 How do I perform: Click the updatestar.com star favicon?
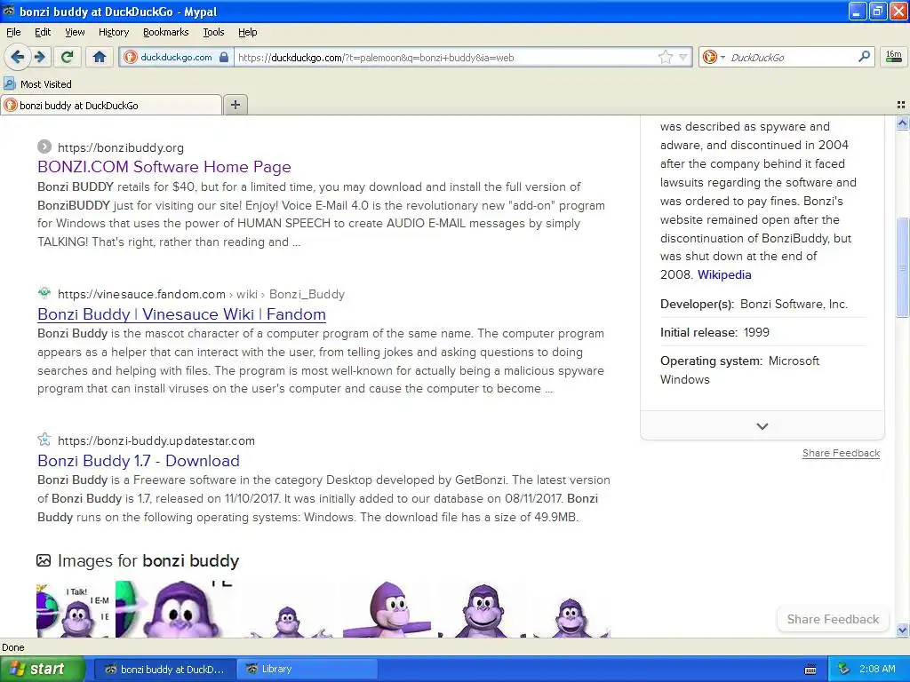[x=44, y=440]
